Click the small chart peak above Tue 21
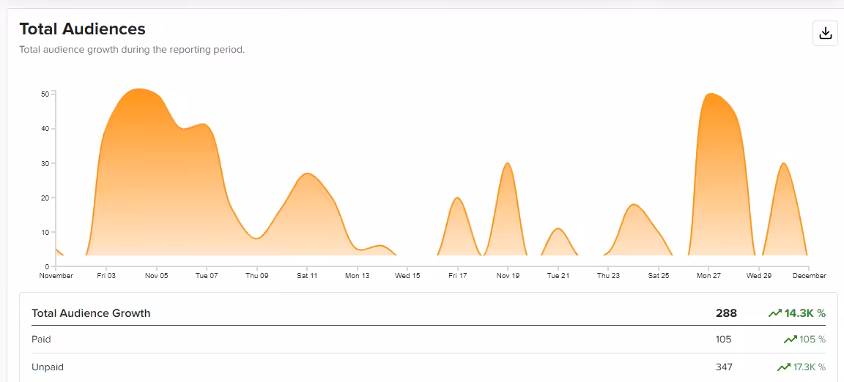844x382 pixels. click(x=558, y=229)
